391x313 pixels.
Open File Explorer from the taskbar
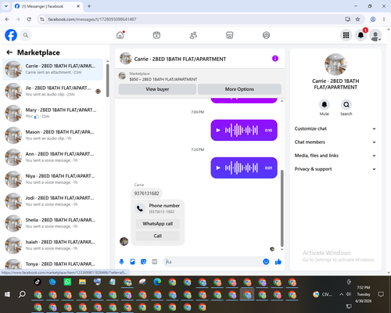[82, 282]
